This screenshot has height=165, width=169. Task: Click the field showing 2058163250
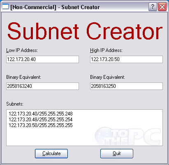coord(126,86)
